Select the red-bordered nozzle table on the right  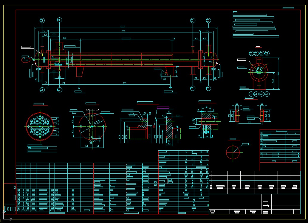280,146
